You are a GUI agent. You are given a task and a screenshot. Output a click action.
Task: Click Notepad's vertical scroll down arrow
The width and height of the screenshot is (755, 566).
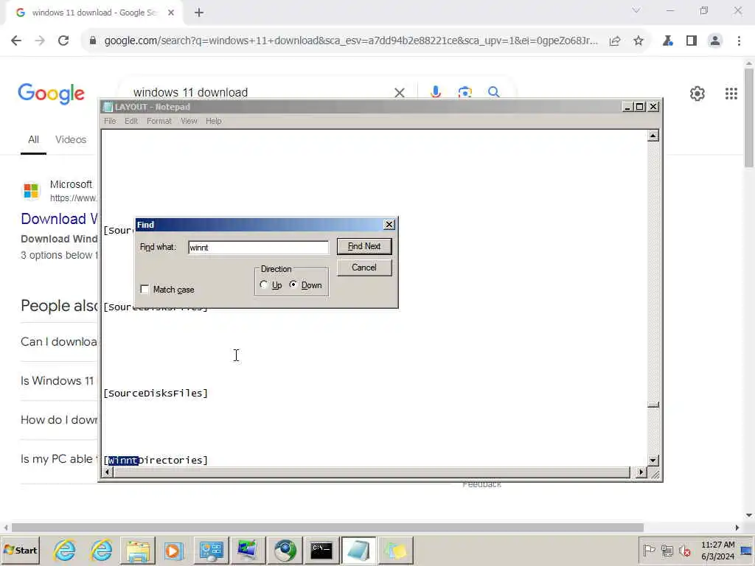tap(653, 461)
